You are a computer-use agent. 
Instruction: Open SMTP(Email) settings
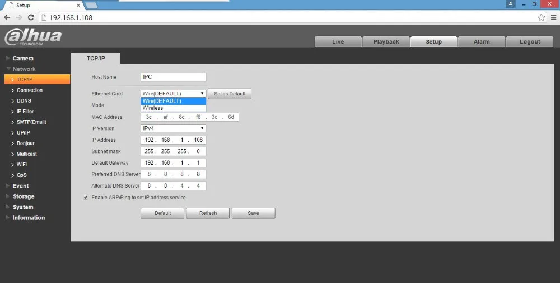point(31,122)
